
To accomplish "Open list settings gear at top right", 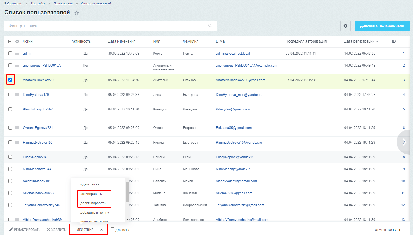I will click(x=345, y=26).
